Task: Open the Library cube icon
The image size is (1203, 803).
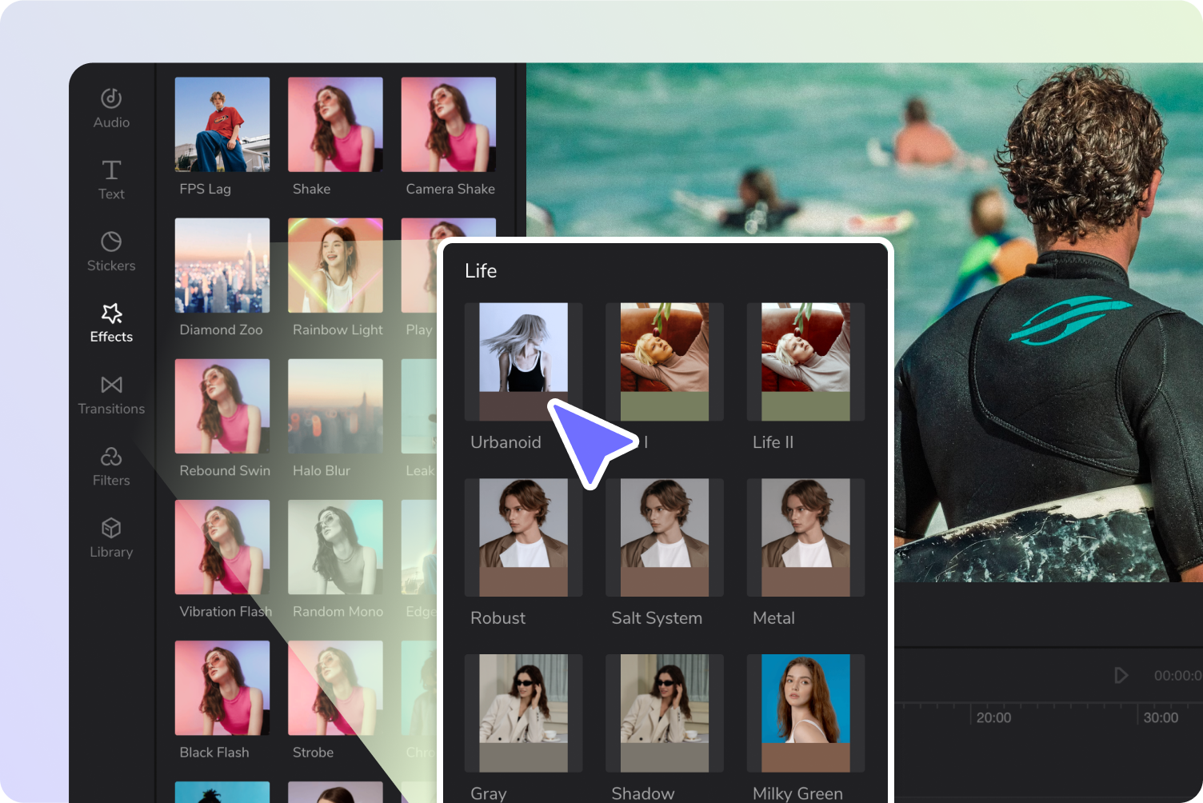Action: [111, 528]
